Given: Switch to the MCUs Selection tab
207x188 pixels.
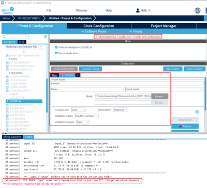Looking at the screenshot, I should pyautogui.click(x=12, y=137).
